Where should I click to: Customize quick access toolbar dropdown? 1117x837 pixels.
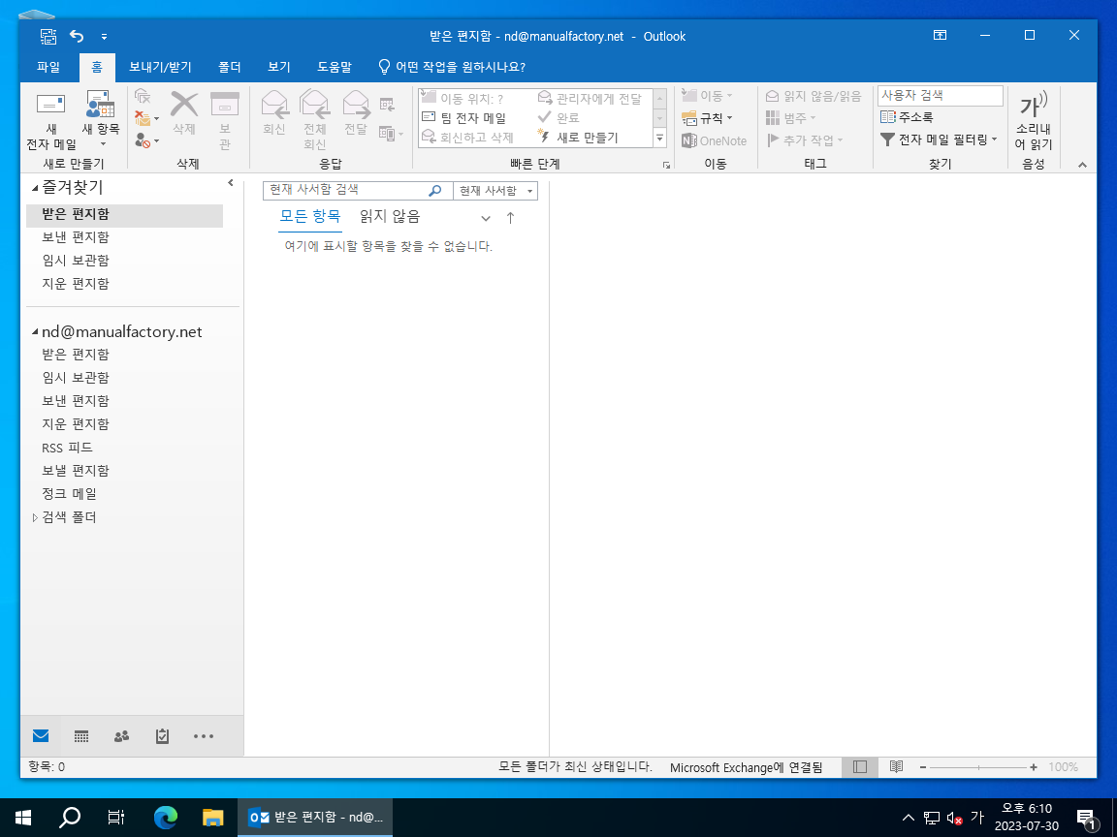[104, 36]
